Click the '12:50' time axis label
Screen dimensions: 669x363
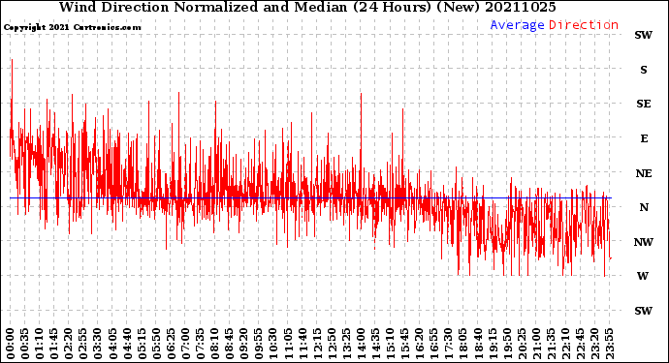332,344
